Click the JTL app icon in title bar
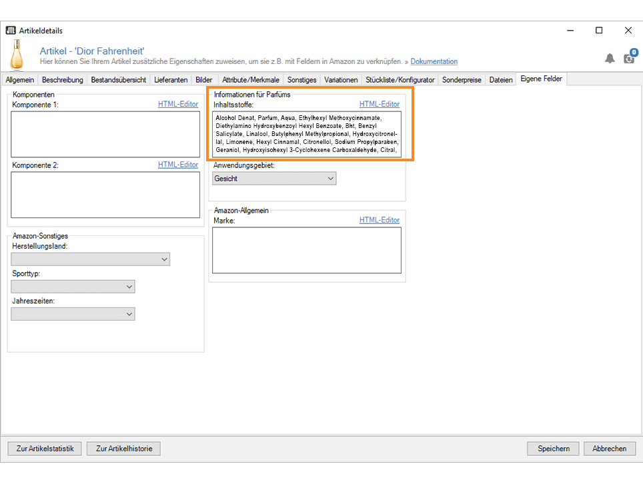Screen dimensions: 643x484 pyautogui.click(x=11, y=31)
